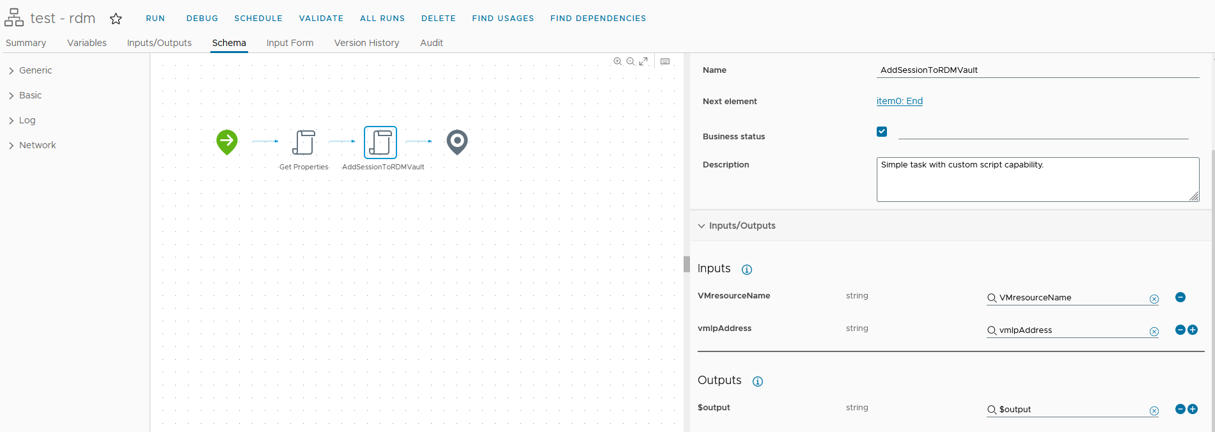Click the VMresourceName input label

(x=734, y=296)
